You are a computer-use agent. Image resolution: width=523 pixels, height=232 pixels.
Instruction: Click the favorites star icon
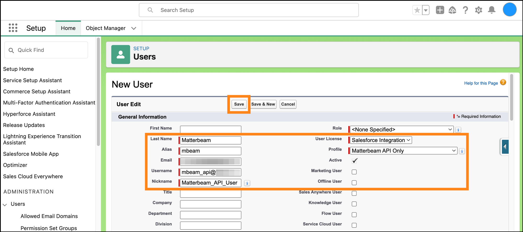coord(417,10)
